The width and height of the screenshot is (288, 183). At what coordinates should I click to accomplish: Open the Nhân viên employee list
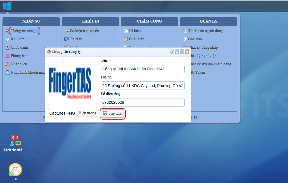[19, 64]
